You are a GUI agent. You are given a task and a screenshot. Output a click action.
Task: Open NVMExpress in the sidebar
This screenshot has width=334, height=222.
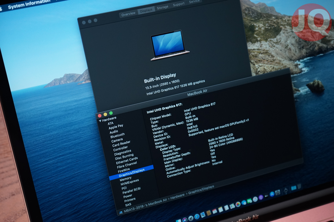click(x=130, y=182)
